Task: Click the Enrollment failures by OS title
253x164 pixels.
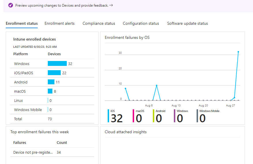Action: tap(127, 38)
